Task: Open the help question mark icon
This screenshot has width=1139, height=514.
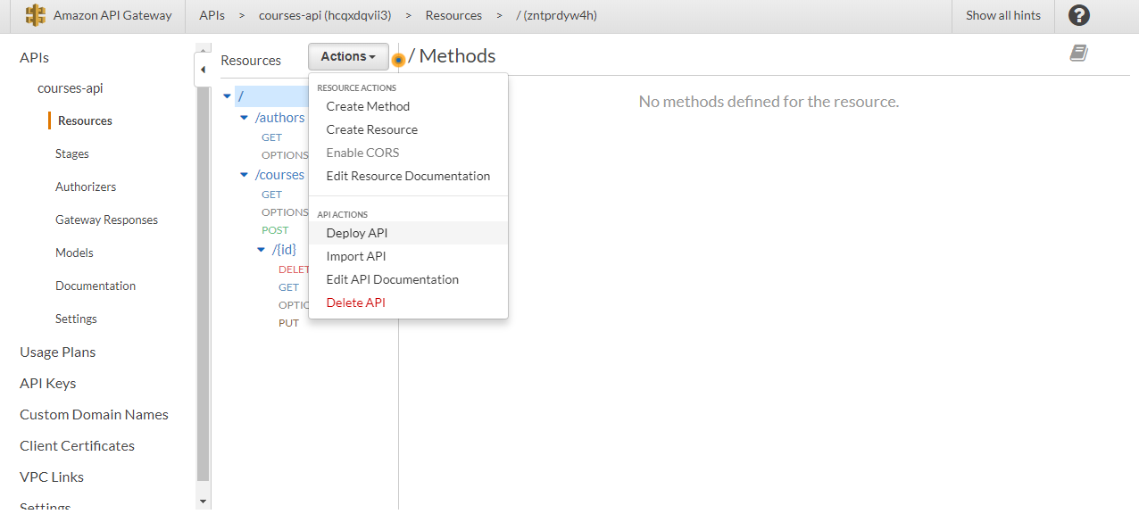Action: coord(1079,15)
